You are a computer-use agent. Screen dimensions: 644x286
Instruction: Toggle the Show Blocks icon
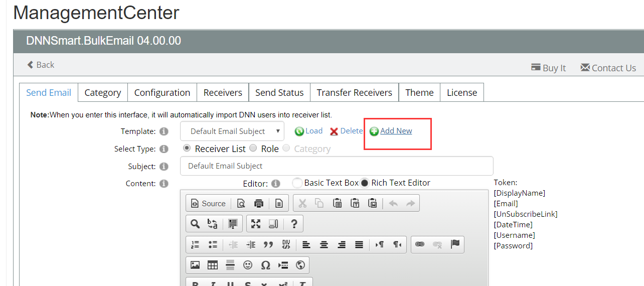tap(273, 224)
